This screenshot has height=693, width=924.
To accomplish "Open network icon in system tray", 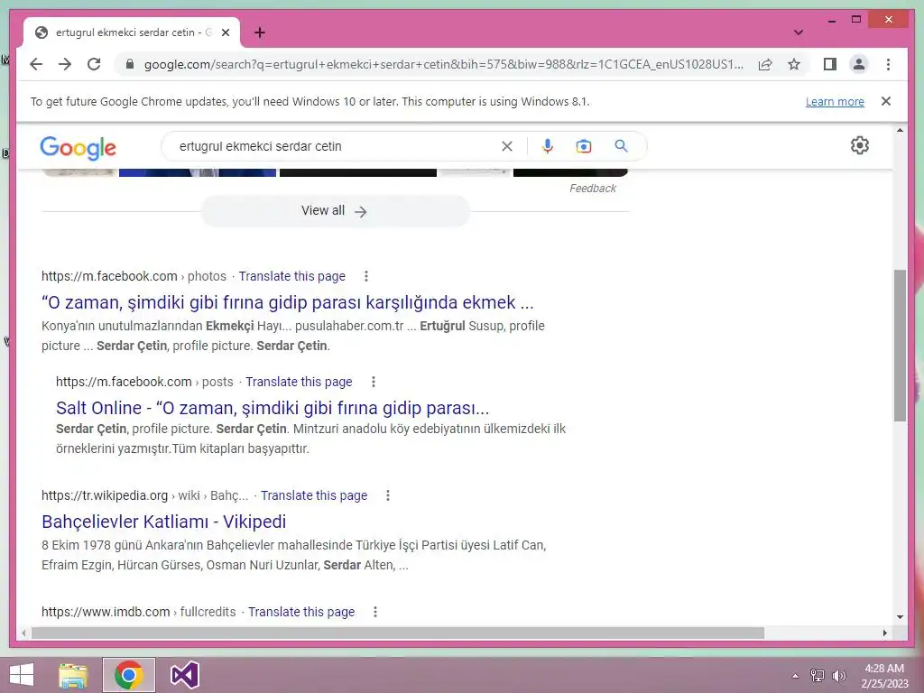I will (818, 676).
